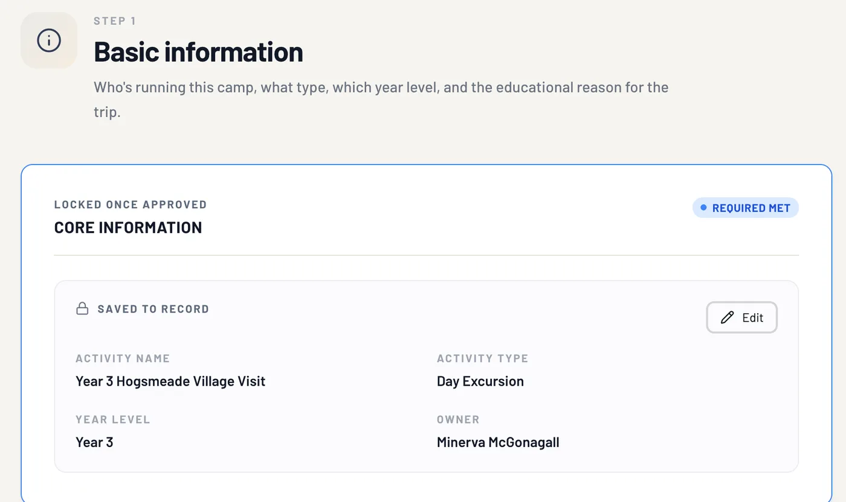Select the Year 3 year level value

coord(94,442)
